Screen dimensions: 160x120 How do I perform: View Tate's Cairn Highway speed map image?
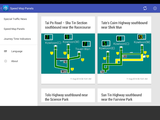(124, 53)
